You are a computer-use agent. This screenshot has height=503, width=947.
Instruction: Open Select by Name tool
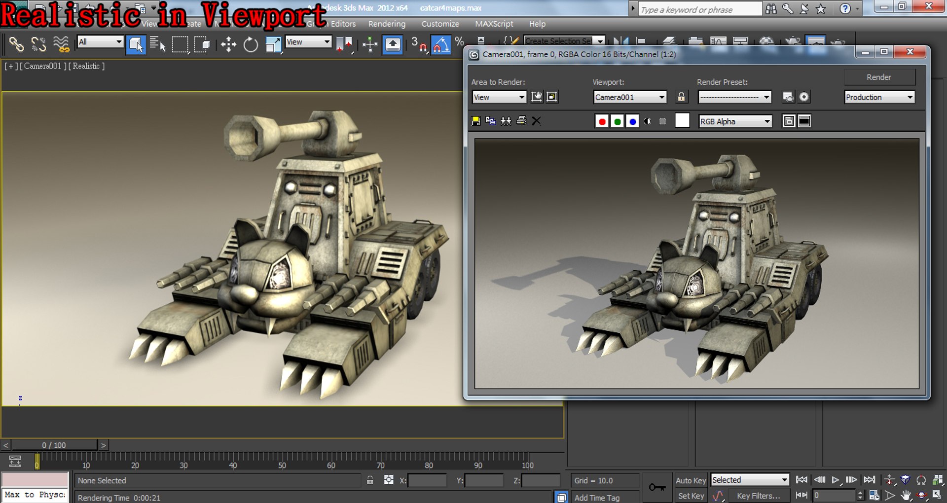point(157,44)
